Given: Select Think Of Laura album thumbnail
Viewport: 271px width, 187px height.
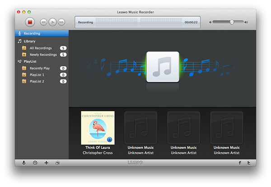Looking at the screenshot, I should [x=98, y=128].
